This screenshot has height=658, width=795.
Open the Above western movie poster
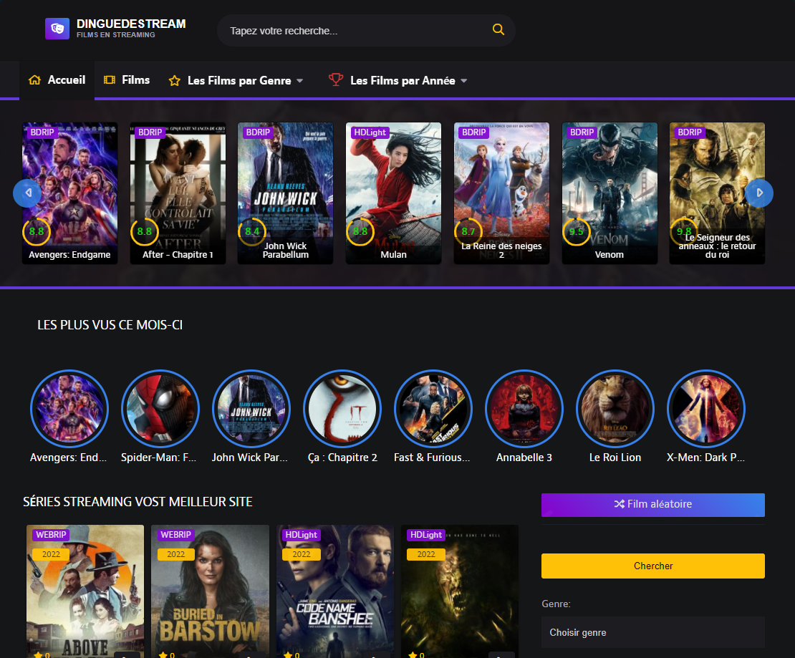85,591
